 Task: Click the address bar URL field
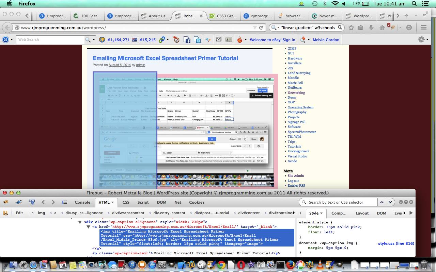(x=136, y=28)
